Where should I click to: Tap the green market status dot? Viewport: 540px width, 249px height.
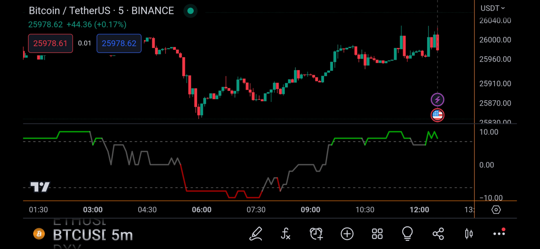191,11
